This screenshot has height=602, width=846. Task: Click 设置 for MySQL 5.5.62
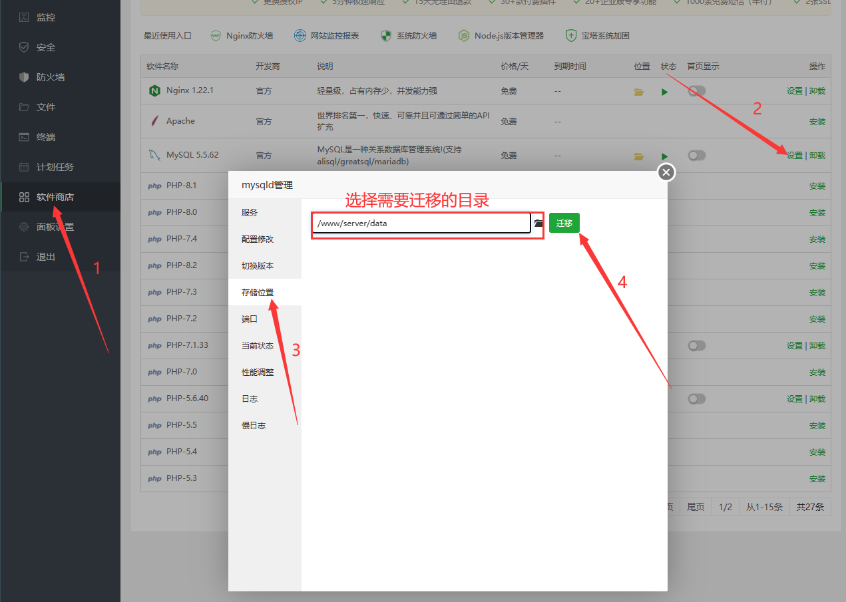tap(795, 156)
